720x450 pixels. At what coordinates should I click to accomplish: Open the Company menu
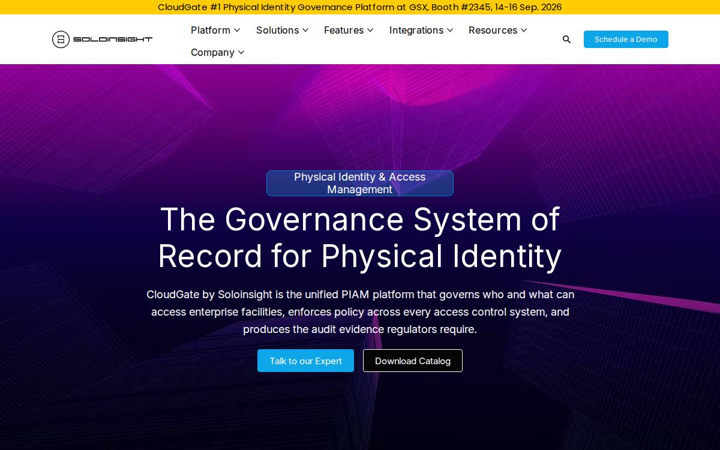(212, 52)
